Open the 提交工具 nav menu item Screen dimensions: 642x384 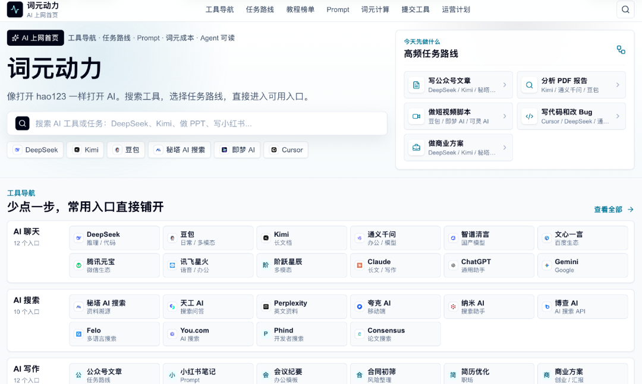click(x=416, y=9)
